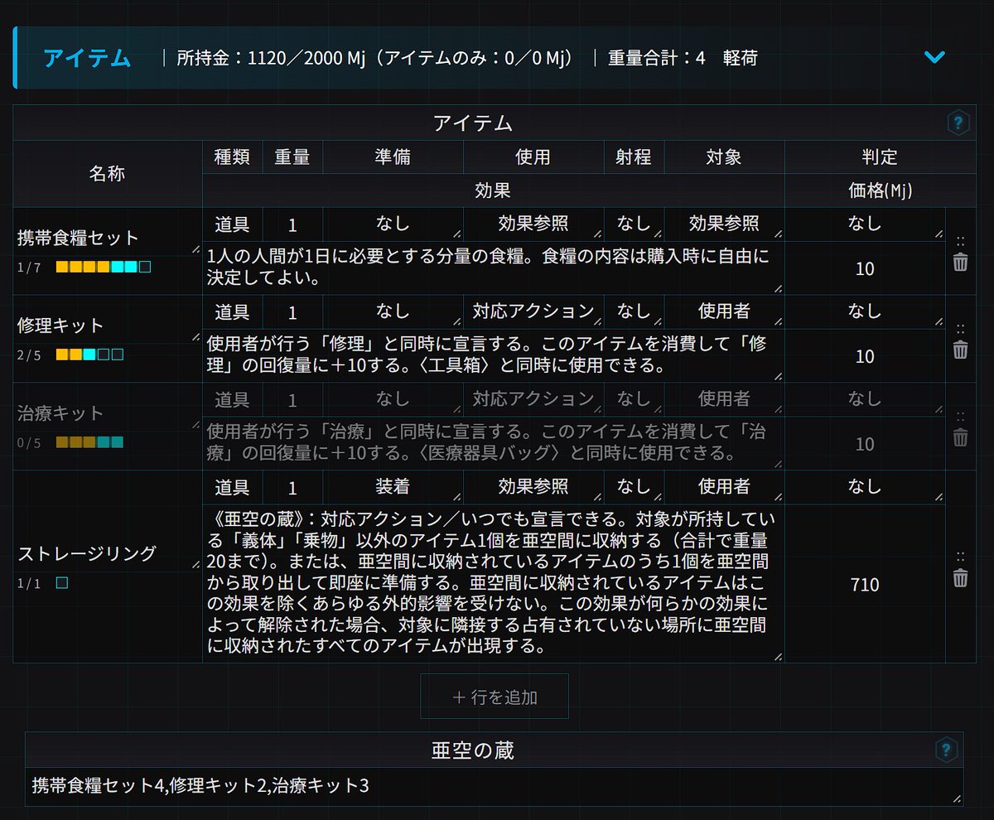Grab the drag handle of the 携帯食糧セット row
Screen dimensions: 994x820
pos(960,241)
